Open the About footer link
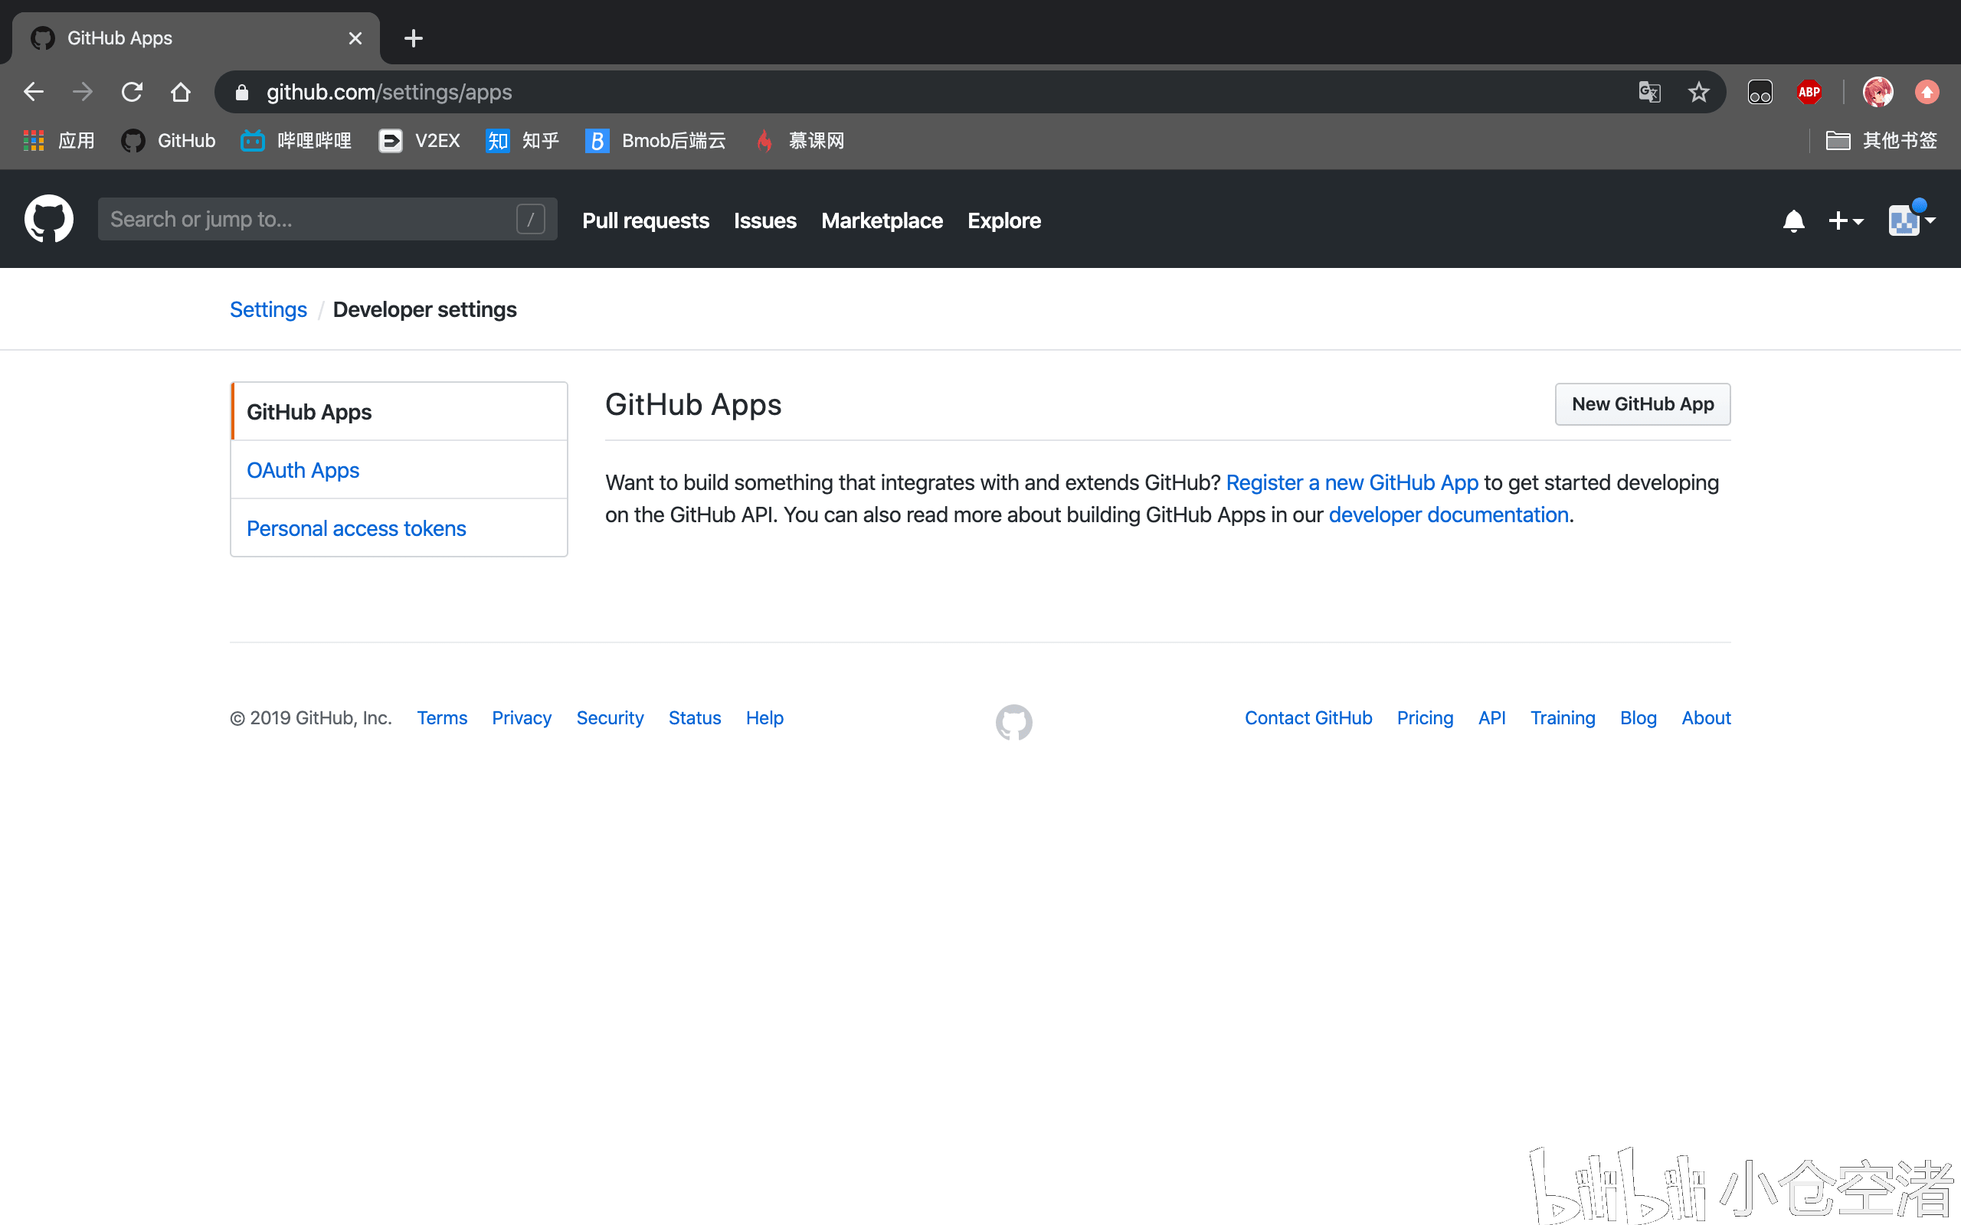Image resolution: width=1961 pixels, height=1225 pixels. (1706, 718)
